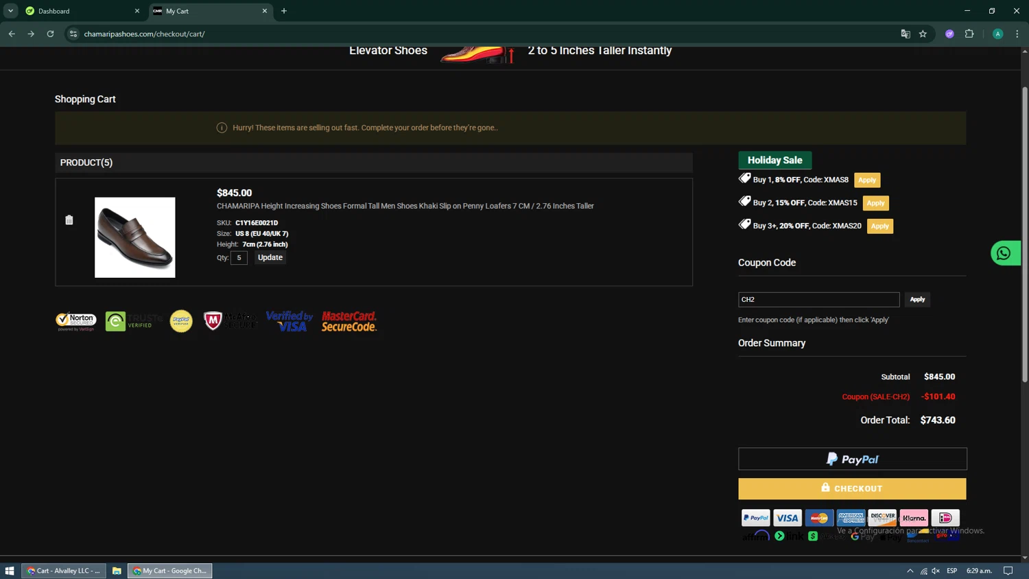1029x579 pixels.
Task: Show hidden system tray icons
Action: click(x=910, y=571)
